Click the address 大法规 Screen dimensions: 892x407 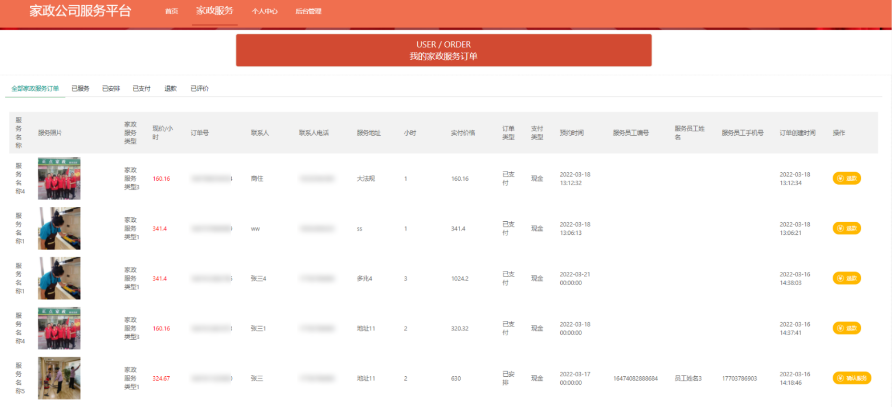click(x=365, y=178)
